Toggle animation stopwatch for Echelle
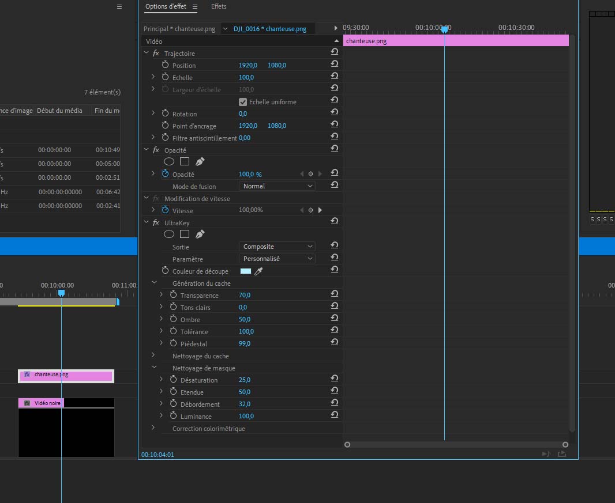The width and height of the screenshot is (615, 503). [x=165, y=77]
